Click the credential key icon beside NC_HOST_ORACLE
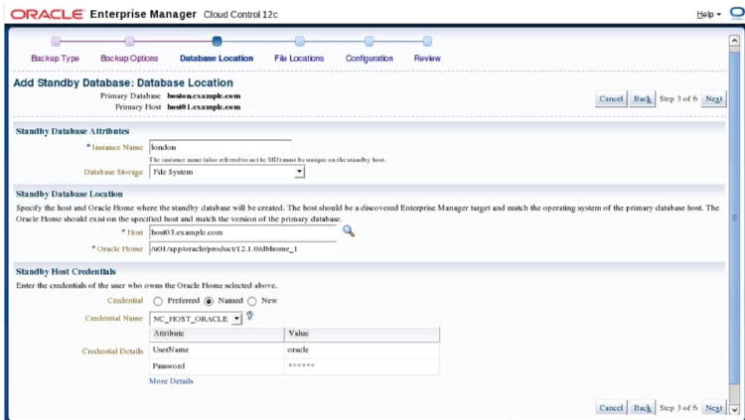Viewport: 745px width, 420px height. (249, 316)
